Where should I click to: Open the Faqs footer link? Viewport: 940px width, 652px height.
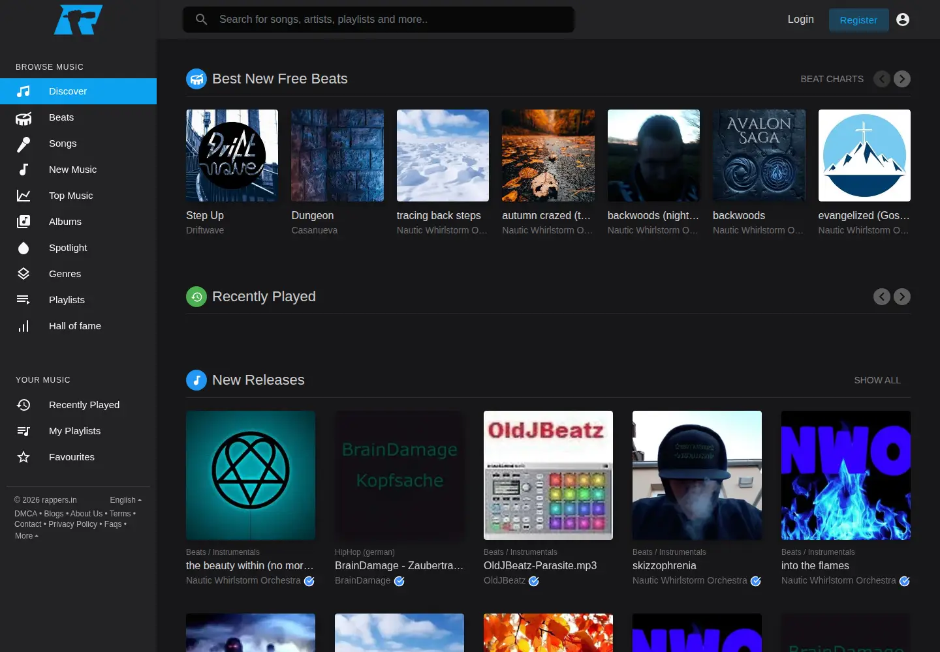113,524
